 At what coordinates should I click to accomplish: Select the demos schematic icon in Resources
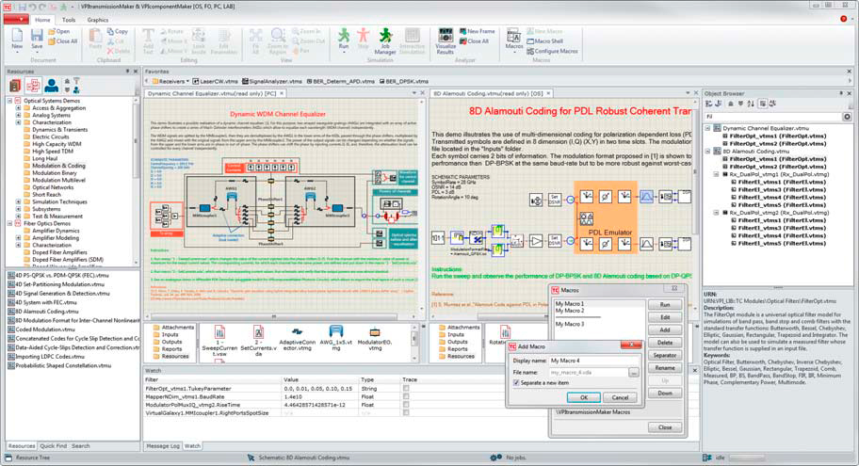coord(33,86)
